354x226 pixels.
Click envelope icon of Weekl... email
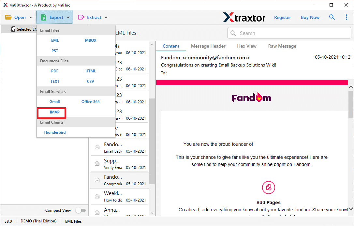click(97, 196)
